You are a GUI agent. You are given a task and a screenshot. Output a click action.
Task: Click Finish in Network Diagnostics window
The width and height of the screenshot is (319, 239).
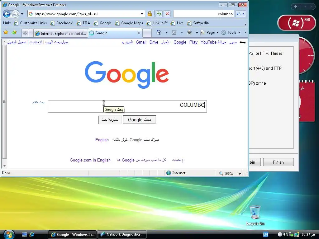click(x=278, y=162)
